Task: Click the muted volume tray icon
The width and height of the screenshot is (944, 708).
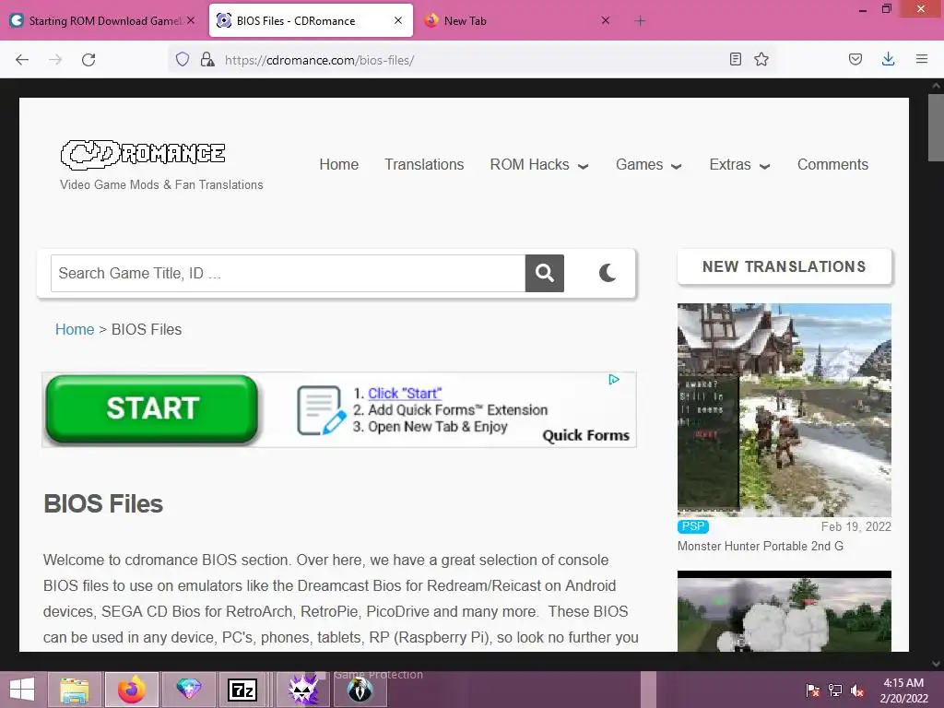Action: [857, 690]
